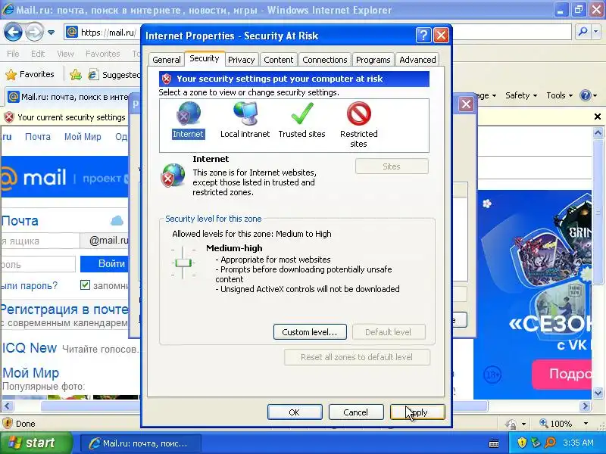Open the Tools menu dropdown

point(559,95)
